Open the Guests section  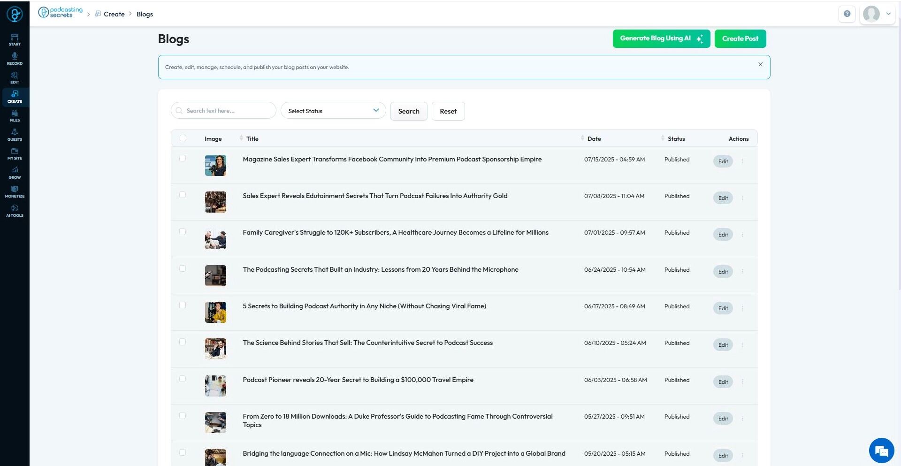tap(15, 135)
